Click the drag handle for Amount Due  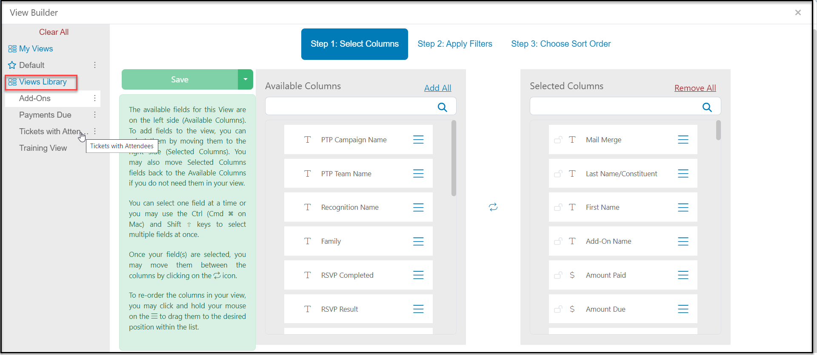coord(683,309)
